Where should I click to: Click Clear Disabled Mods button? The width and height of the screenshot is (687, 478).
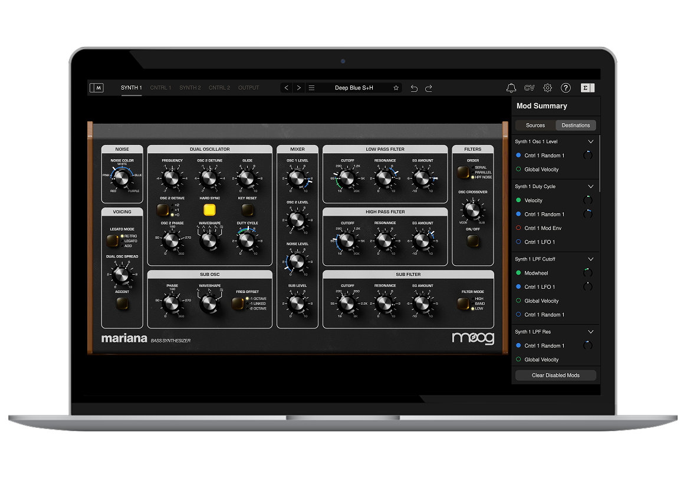[555, 375]
